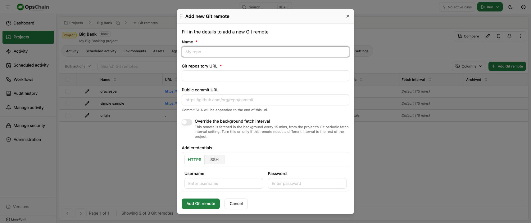The width and height of the screenshot is (531, 223).
Task: Click the copy icon beside Big Bank breadcrumb
Action: pos(118,23)
